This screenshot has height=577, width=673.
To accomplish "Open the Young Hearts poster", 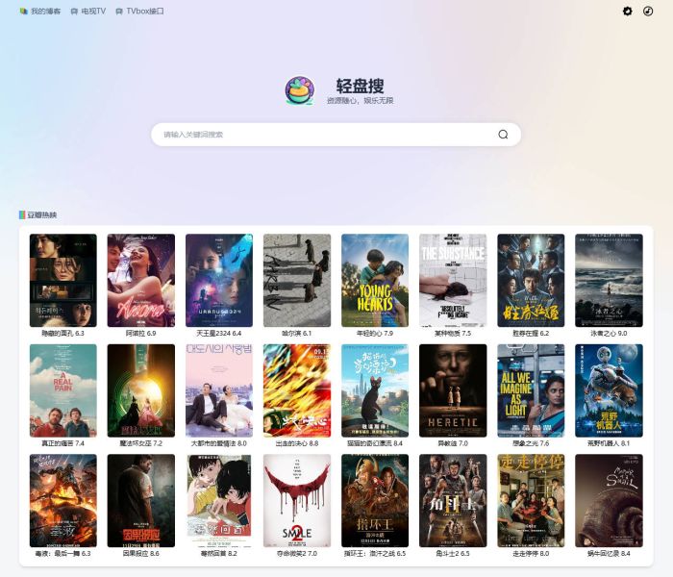I will (x=375, y=281).
